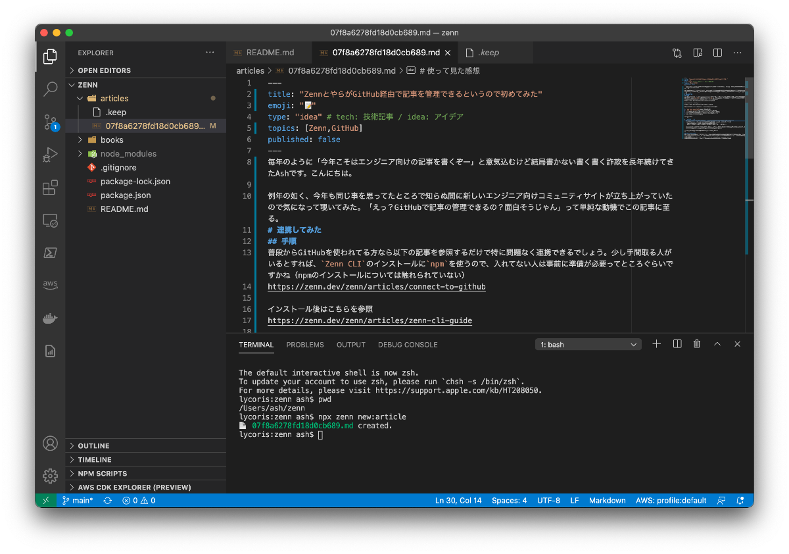Split the terminal pane
The image size is (789, 554).
tap(677, 344)
